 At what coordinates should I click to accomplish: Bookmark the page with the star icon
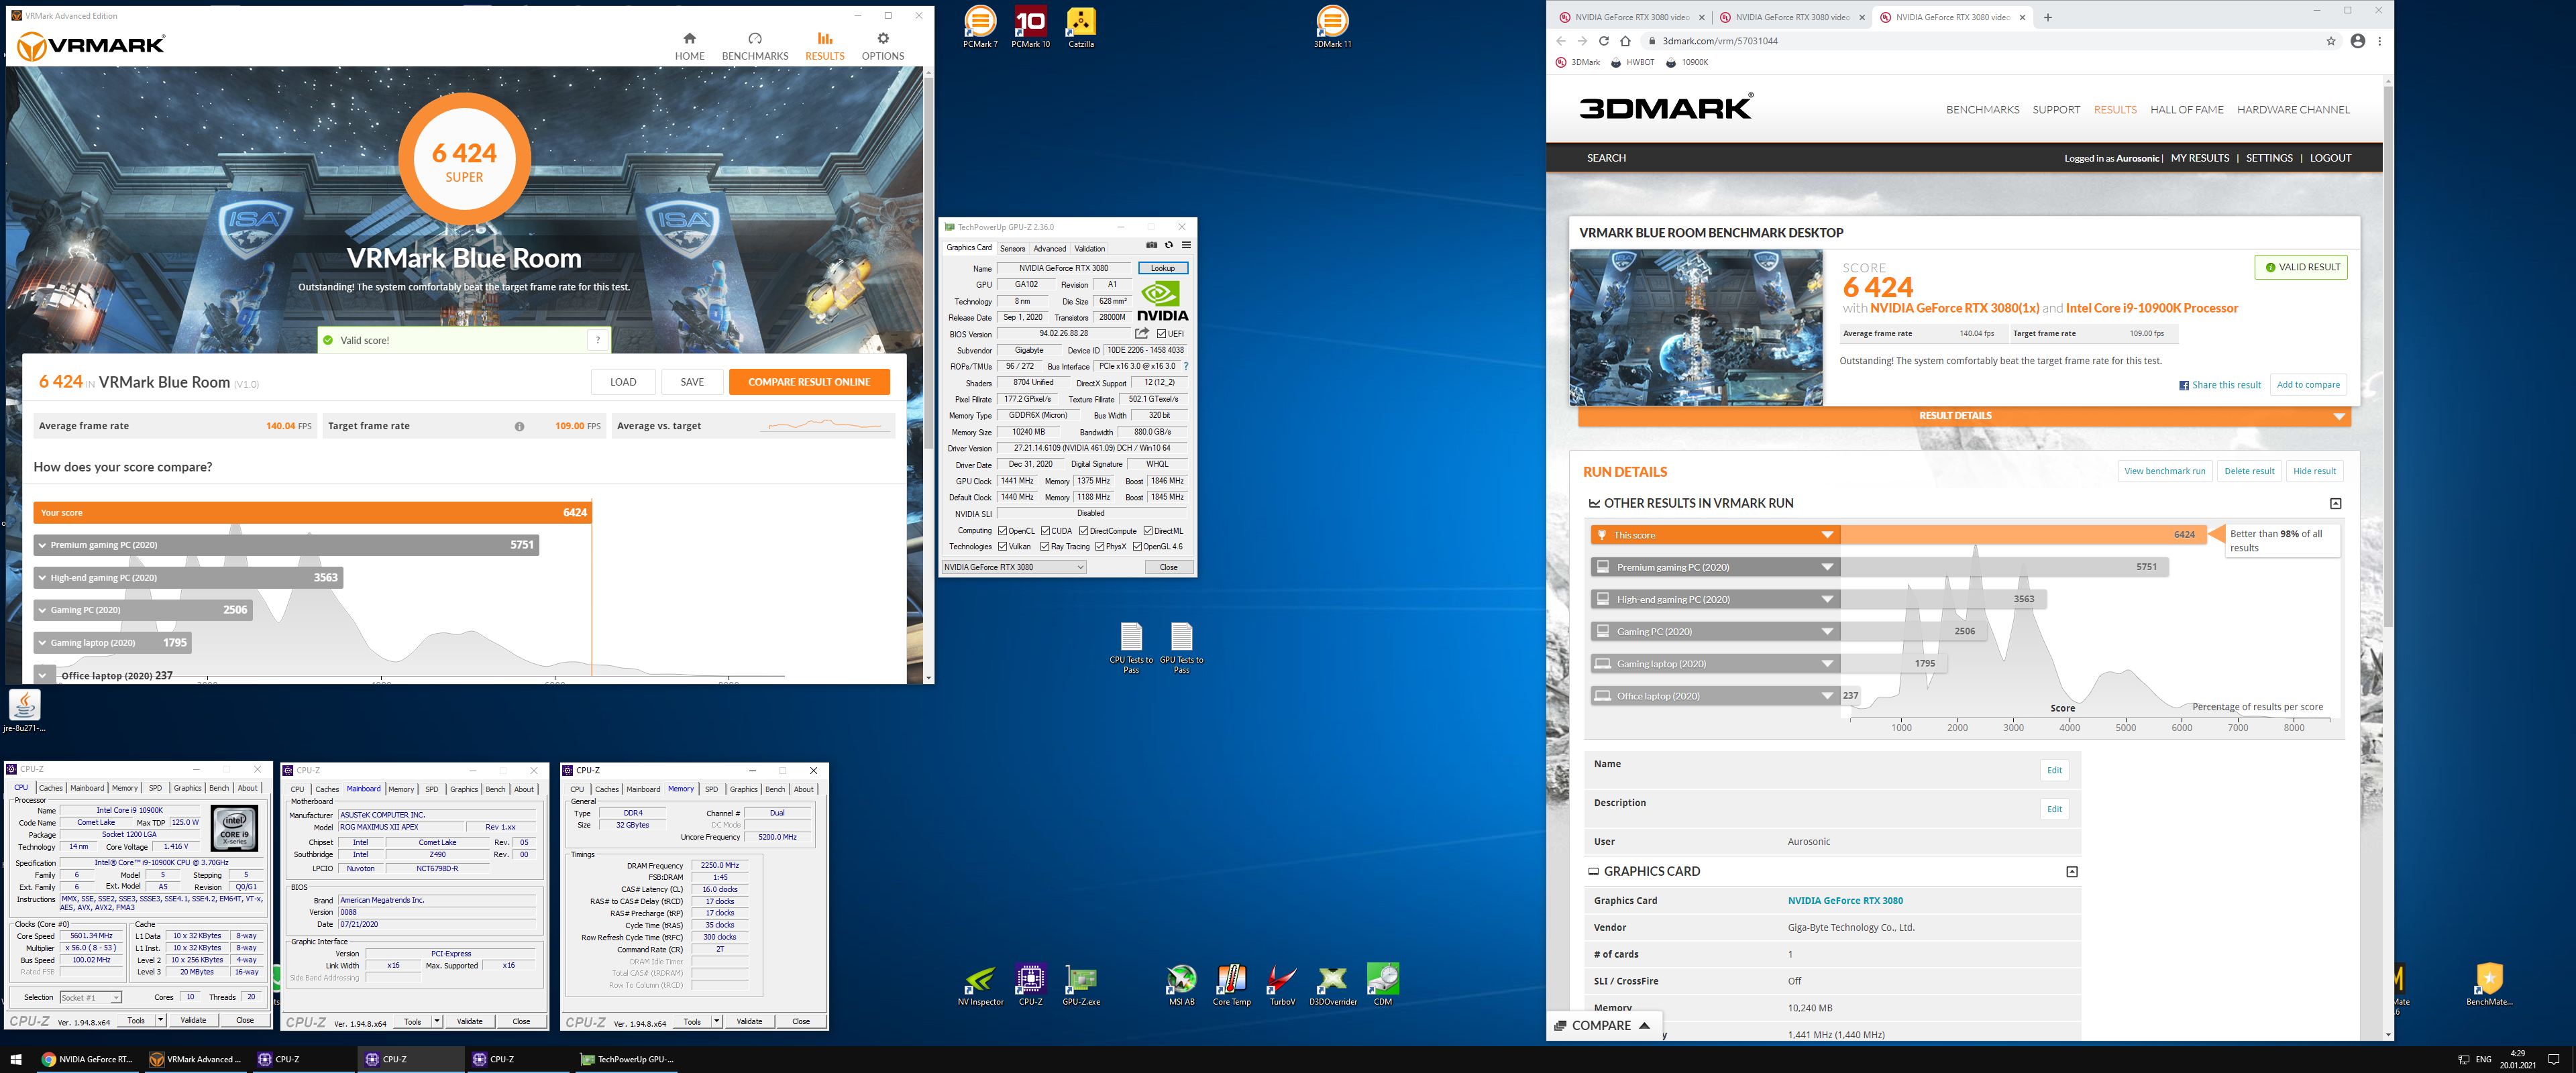[2331, 41]
